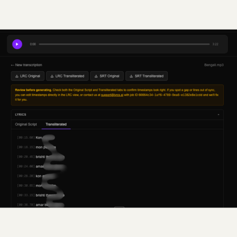The image size is (237, 237).
Task: Click the back arrow beside New transcription
Action: [x=12, y=65]
